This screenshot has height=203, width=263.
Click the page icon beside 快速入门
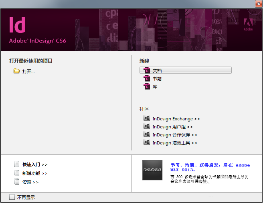click(16, 164)
